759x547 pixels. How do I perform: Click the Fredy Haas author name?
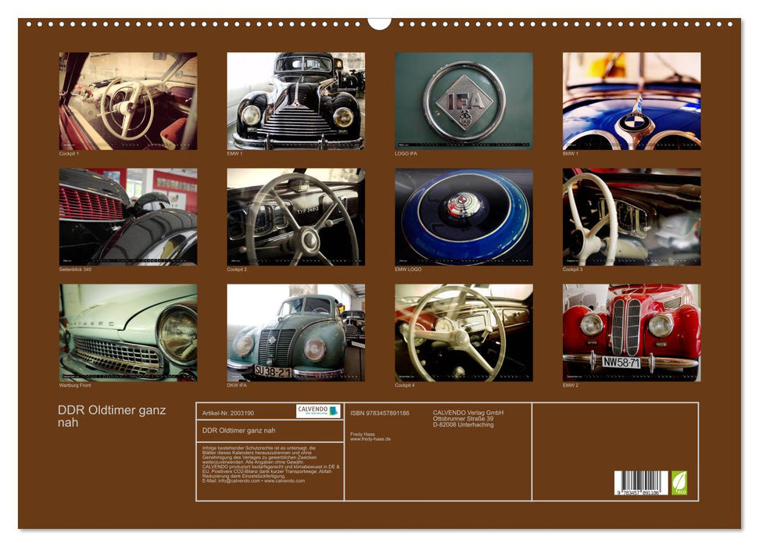tap(362, 434)
